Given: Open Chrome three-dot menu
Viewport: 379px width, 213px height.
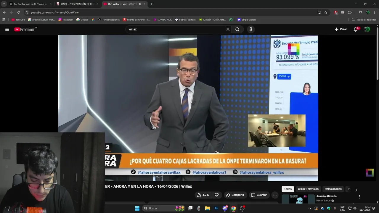Looking at the screenshot, I should 375,12.
